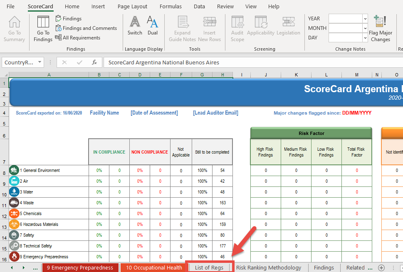This screenshot has width=403, height=272.
Task: Open the ScoreCard ribbon tab
Action: pyautogui.click(x=40, y=6)
